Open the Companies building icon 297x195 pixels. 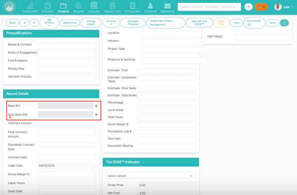click(132, 8)
